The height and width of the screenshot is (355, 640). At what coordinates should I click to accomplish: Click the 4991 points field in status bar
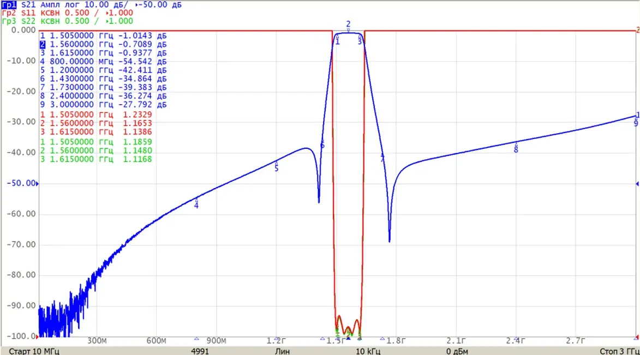[200, 351]
